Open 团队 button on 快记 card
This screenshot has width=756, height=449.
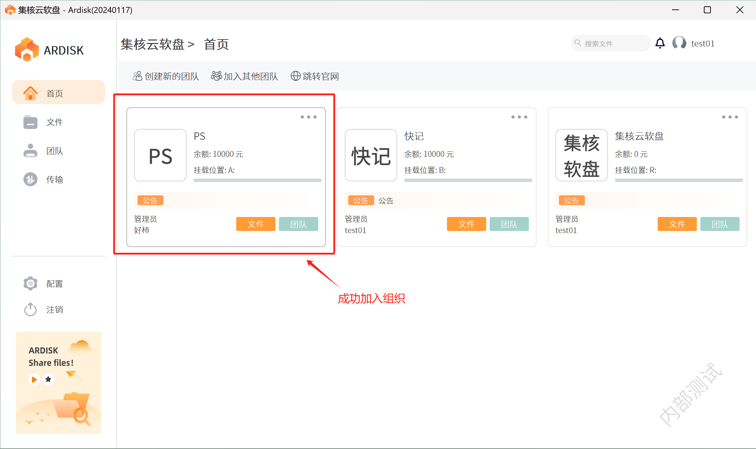pos(509,224)
